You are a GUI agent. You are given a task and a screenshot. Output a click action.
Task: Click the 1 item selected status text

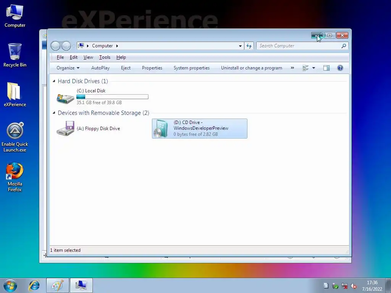coord(65,250)
